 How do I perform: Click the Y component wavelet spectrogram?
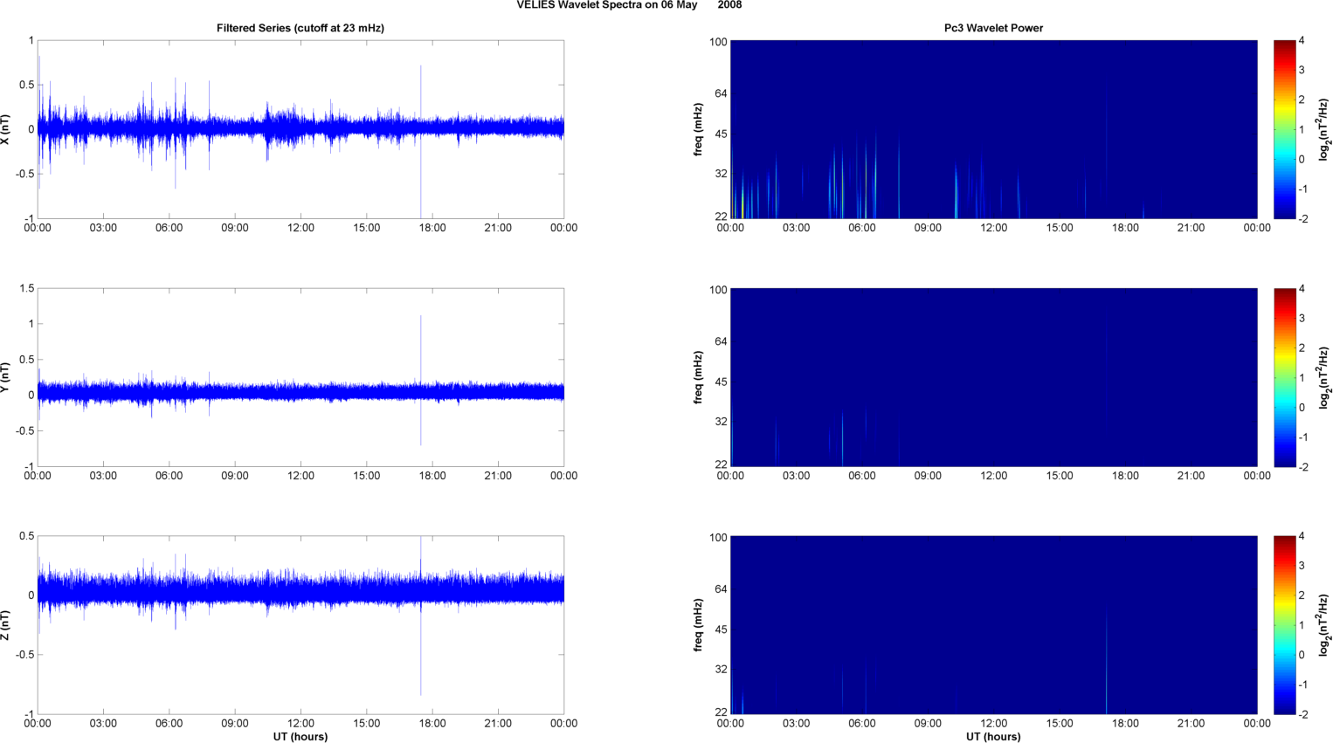point(993,377)
